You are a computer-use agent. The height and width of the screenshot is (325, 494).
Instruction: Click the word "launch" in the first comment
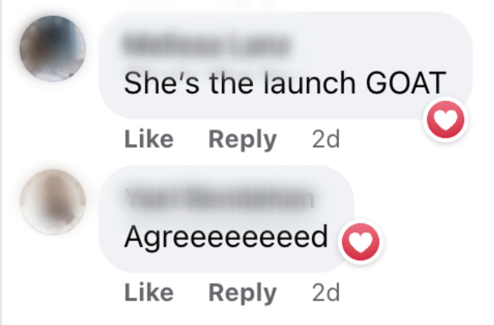310,83
